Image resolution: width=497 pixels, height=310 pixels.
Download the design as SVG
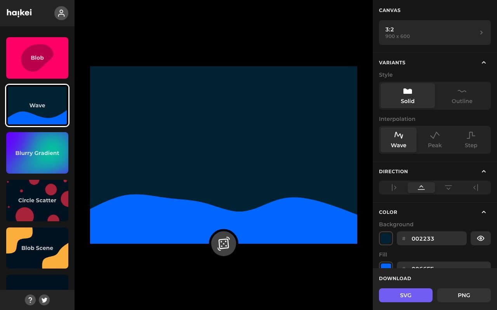click(x=406, y=295)
